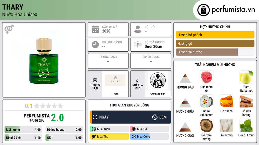This screenshot has height=145, width=259.
Task: Click the Hương xạ hương accord bar
Action: (215, 52)
